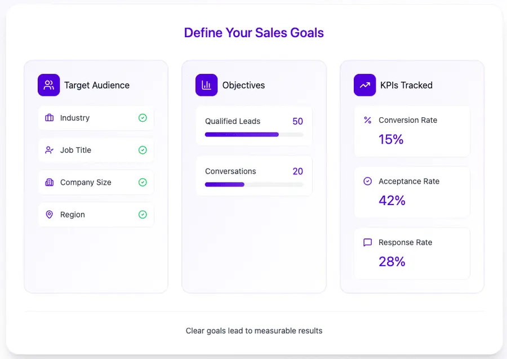The height and width of the screenshot is (359, 507).
Task: Click the clock icon beside Acceptance Rate
Action: pos(368,181)
